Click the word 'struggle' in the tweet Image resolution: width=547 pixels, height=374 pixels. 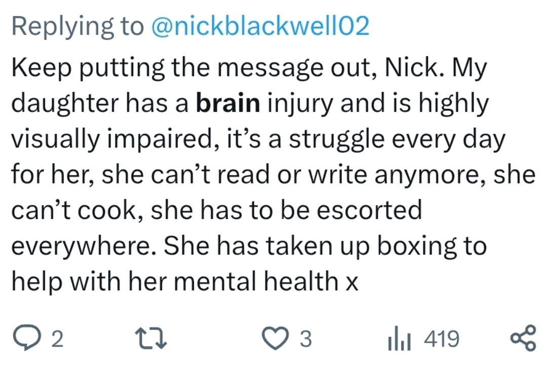(x=336, y=140)
